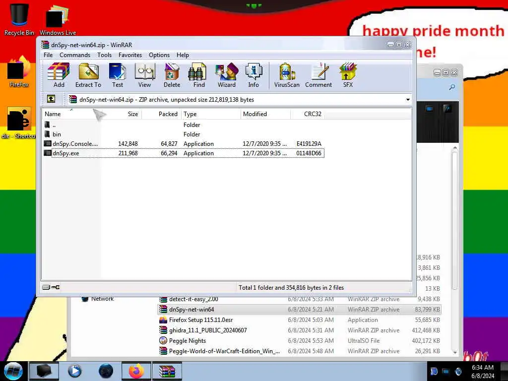Image resolution: width=508 pixels, height=381 pixels.
Task: Select the bin folder row
Action: (x=184, y=134)
